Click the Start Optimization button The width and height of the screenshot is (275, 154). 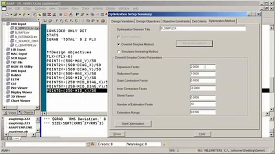133,124
